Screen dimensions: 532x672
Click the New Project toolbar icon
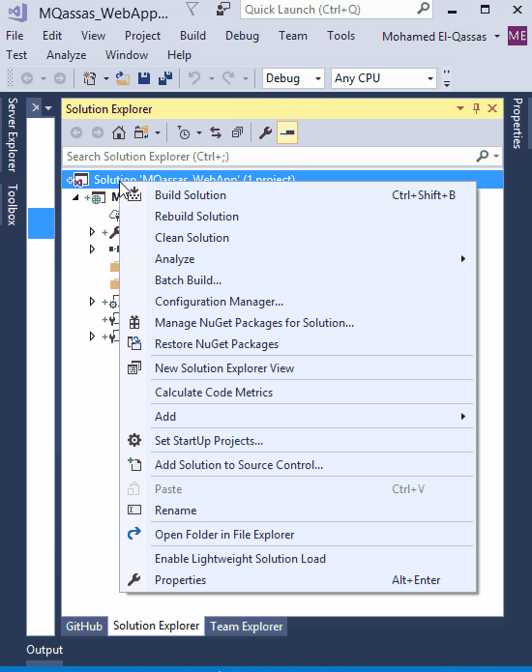click(90, 78)
